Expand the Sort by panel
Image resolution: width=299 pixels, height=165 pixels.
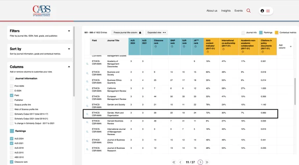69,49
